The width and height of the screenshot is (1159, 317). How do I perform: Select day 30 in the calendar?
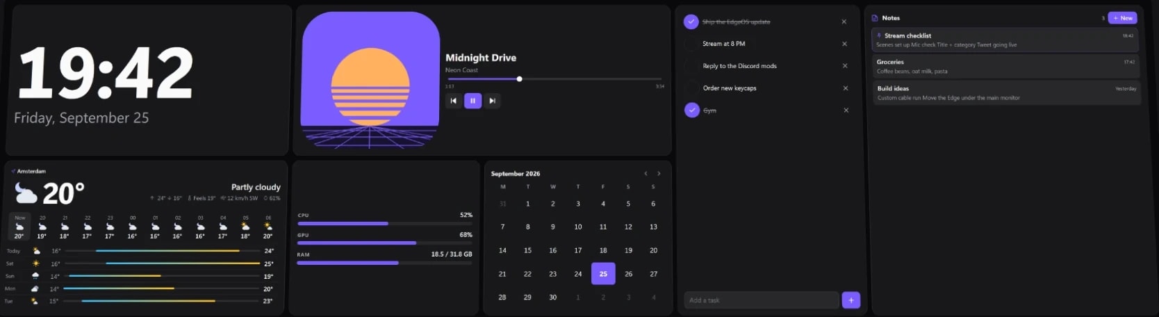[553, 297]
